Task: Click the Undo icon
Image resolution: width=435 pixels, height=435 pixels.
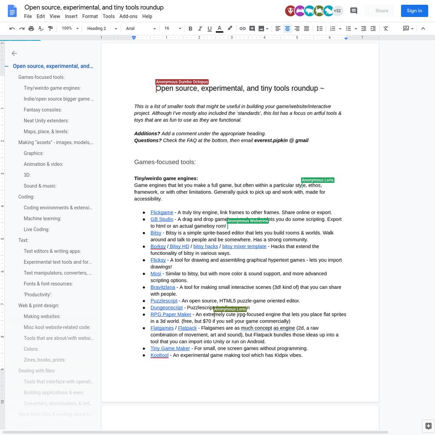Action: coord(12,29)
